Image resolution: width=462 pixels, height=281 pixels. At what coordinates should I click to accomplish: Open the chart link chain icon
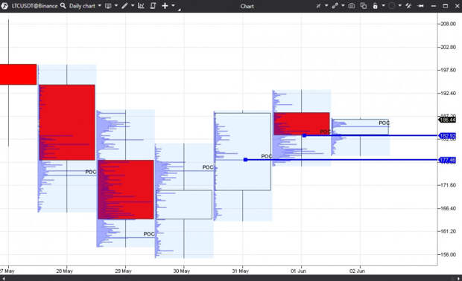tap(335, 6)
